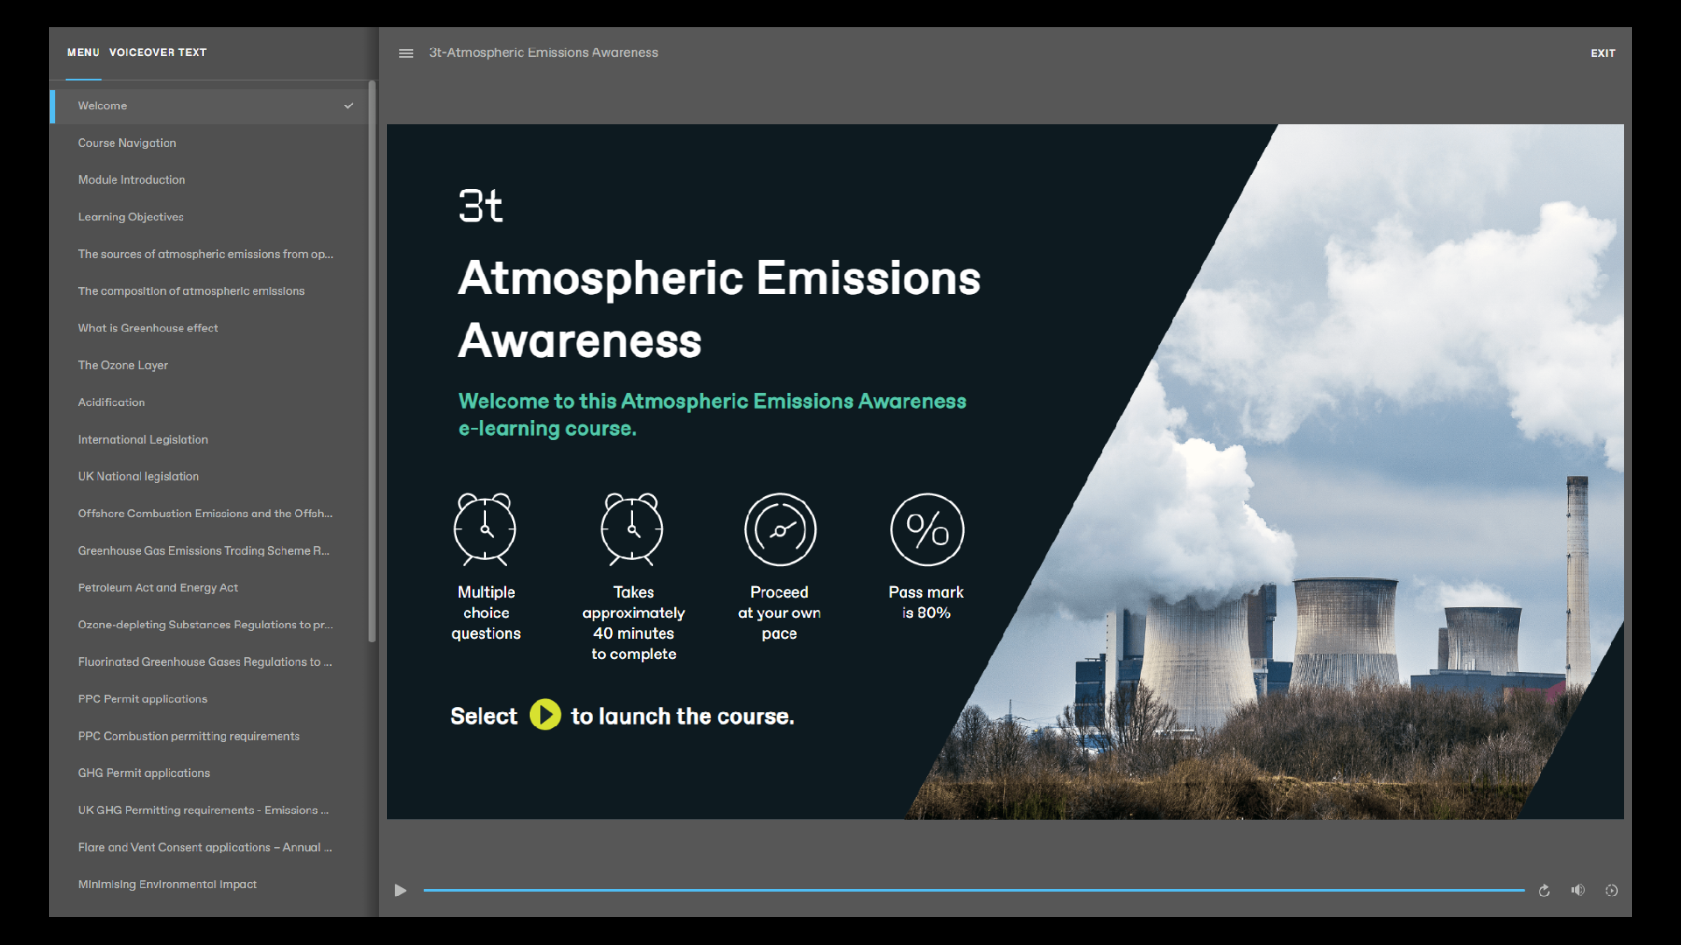Screen dimensions: 1681x945
Task: Go to Acidification
Action: pyautogui.click(x=210, y=402)
